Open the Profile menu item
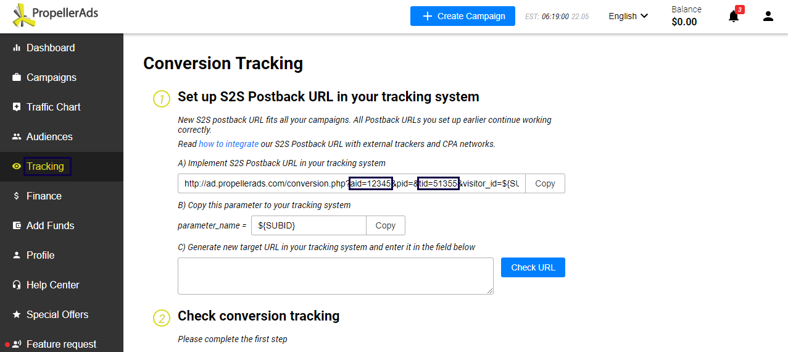Image resolution: width=788 pixels, height=352 pixels. coord(40,256)
